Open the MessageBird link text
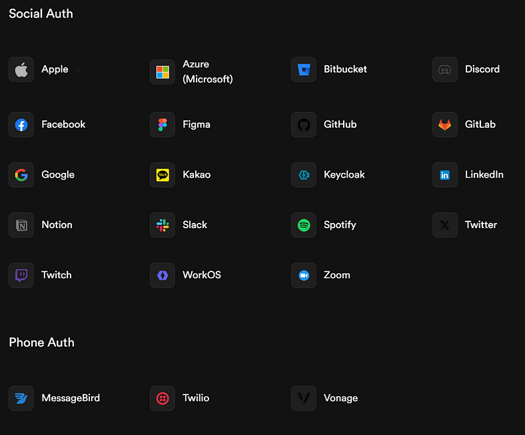 point(71,398)
